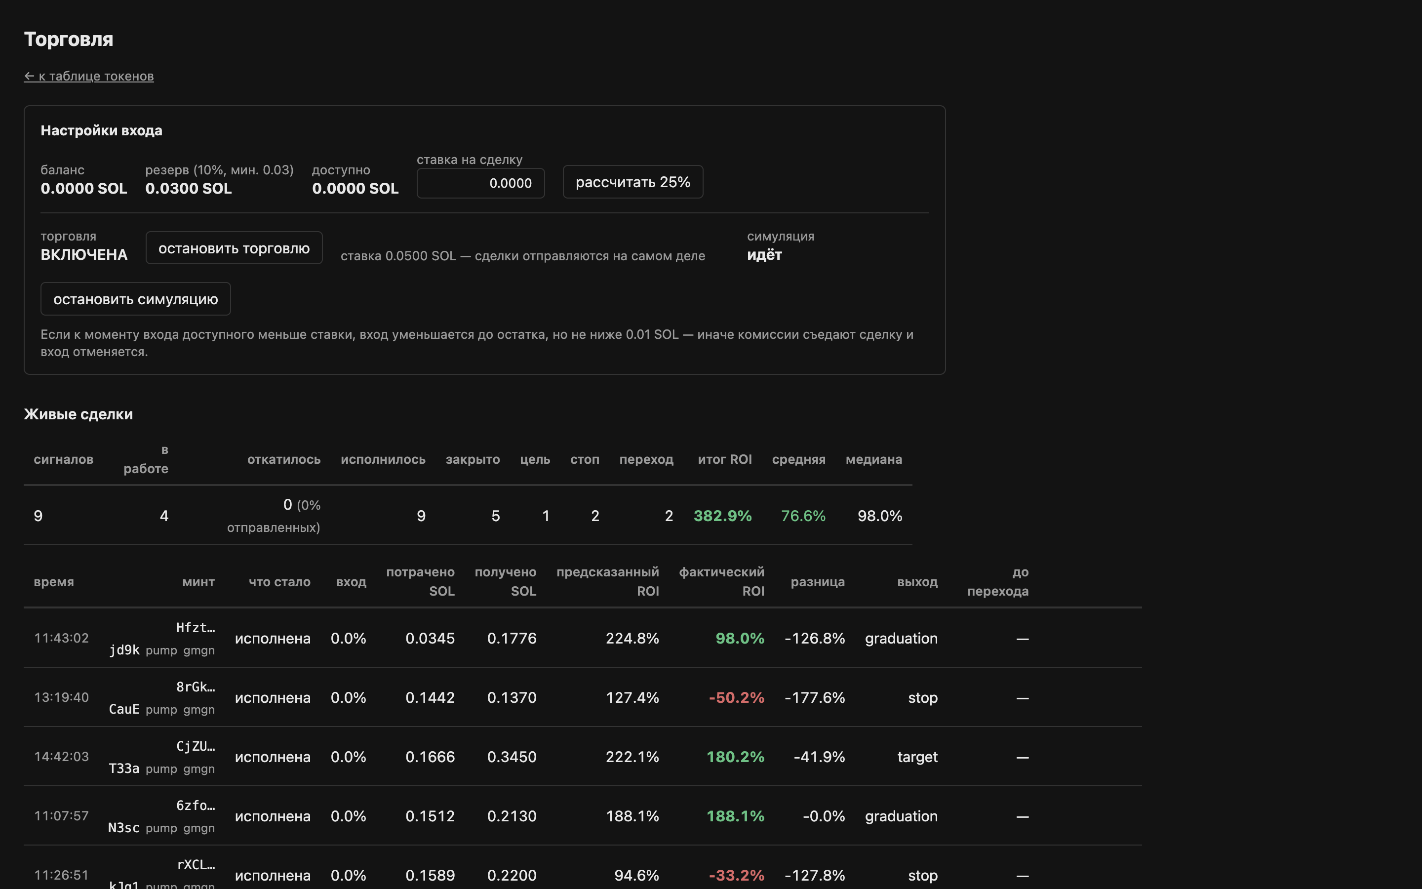Click the 'исполнилось' column header
This screenshot has width=1422, height=889.
[x=383, y=459]
